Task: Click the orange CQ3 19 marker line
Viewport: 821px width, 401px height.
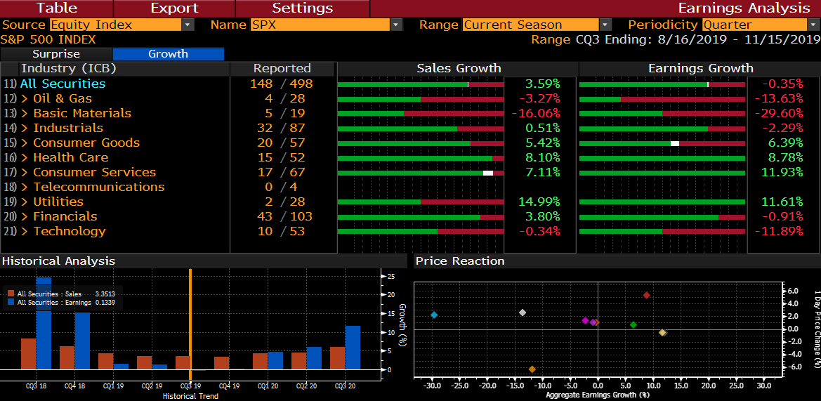Action: (190, 323)
